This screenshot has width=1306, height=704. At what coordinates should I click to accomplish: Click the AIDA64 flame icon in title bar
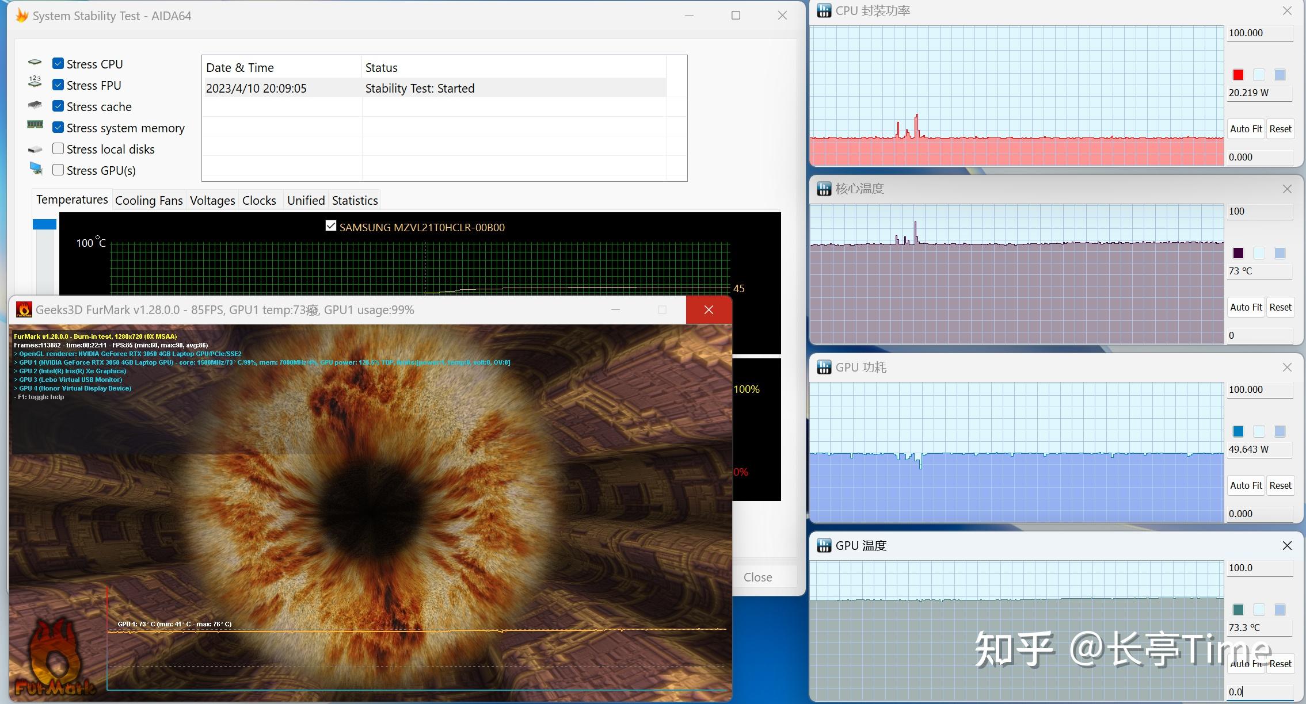22,16
